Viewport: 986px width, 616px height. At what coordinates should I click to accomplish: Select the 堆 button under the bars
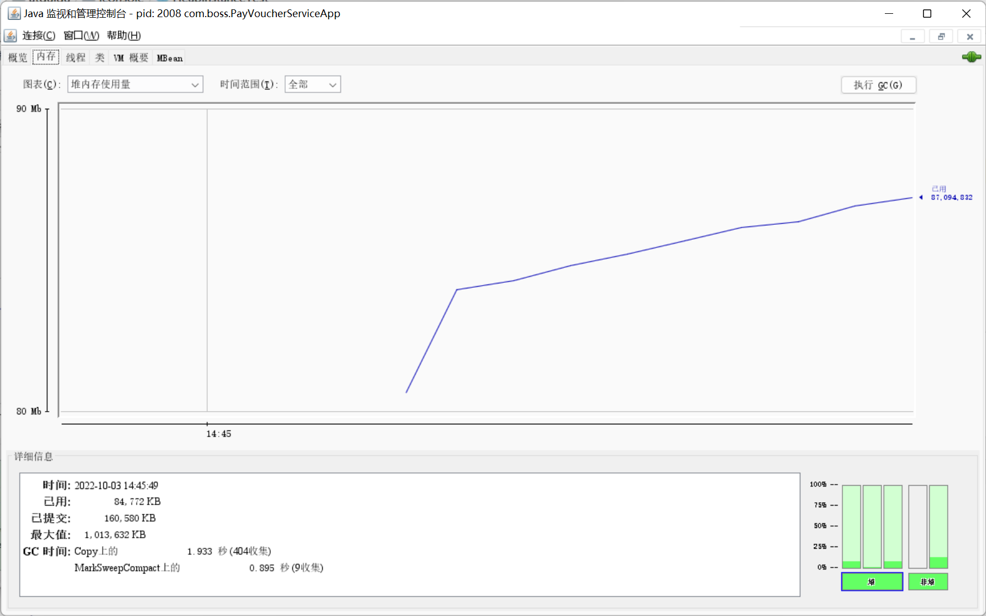click(x=872, y=582)
